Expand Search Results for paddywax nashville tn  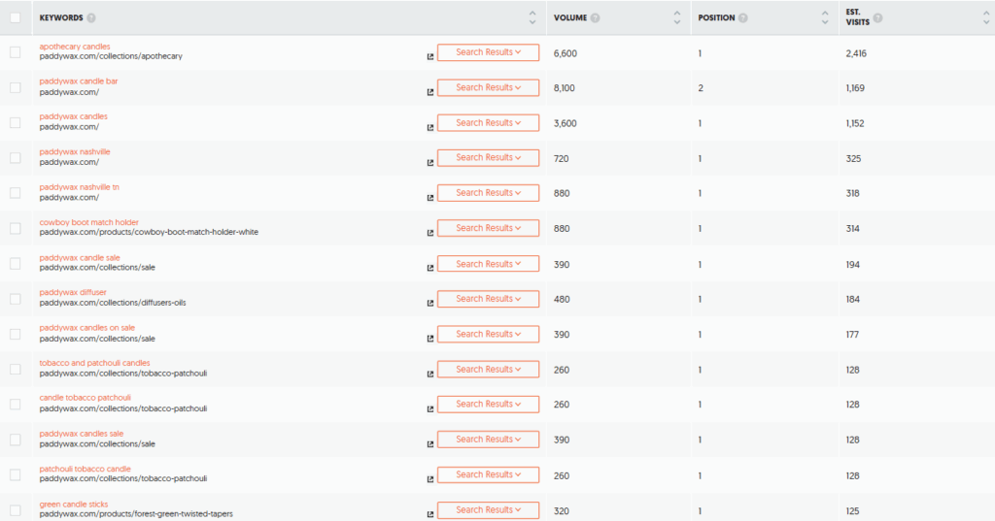(488, 193)
